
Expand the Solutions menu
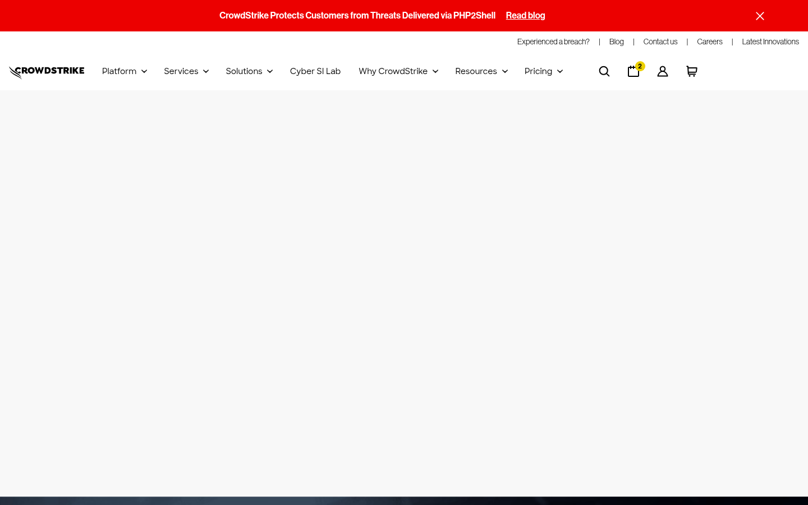click(249, 71)
